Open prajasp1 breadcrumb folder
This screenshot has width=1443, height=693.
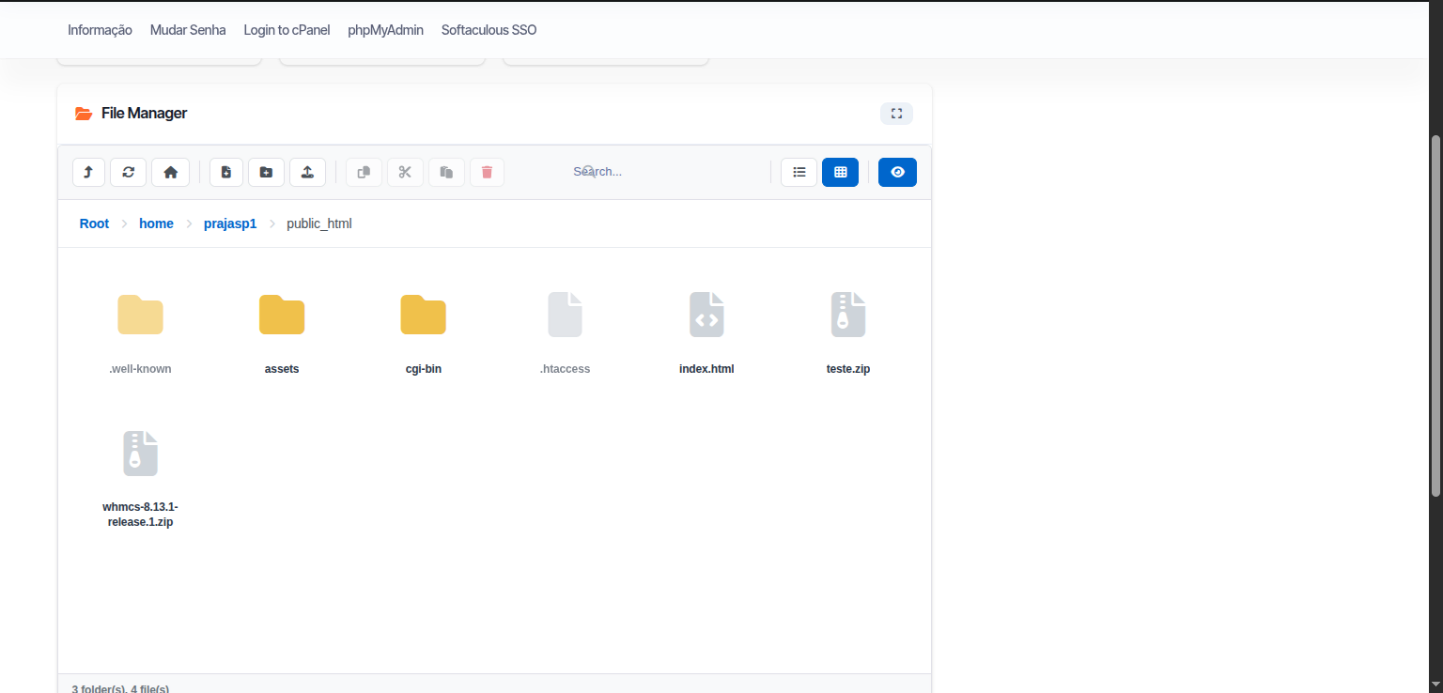click(x=230, y=223)
